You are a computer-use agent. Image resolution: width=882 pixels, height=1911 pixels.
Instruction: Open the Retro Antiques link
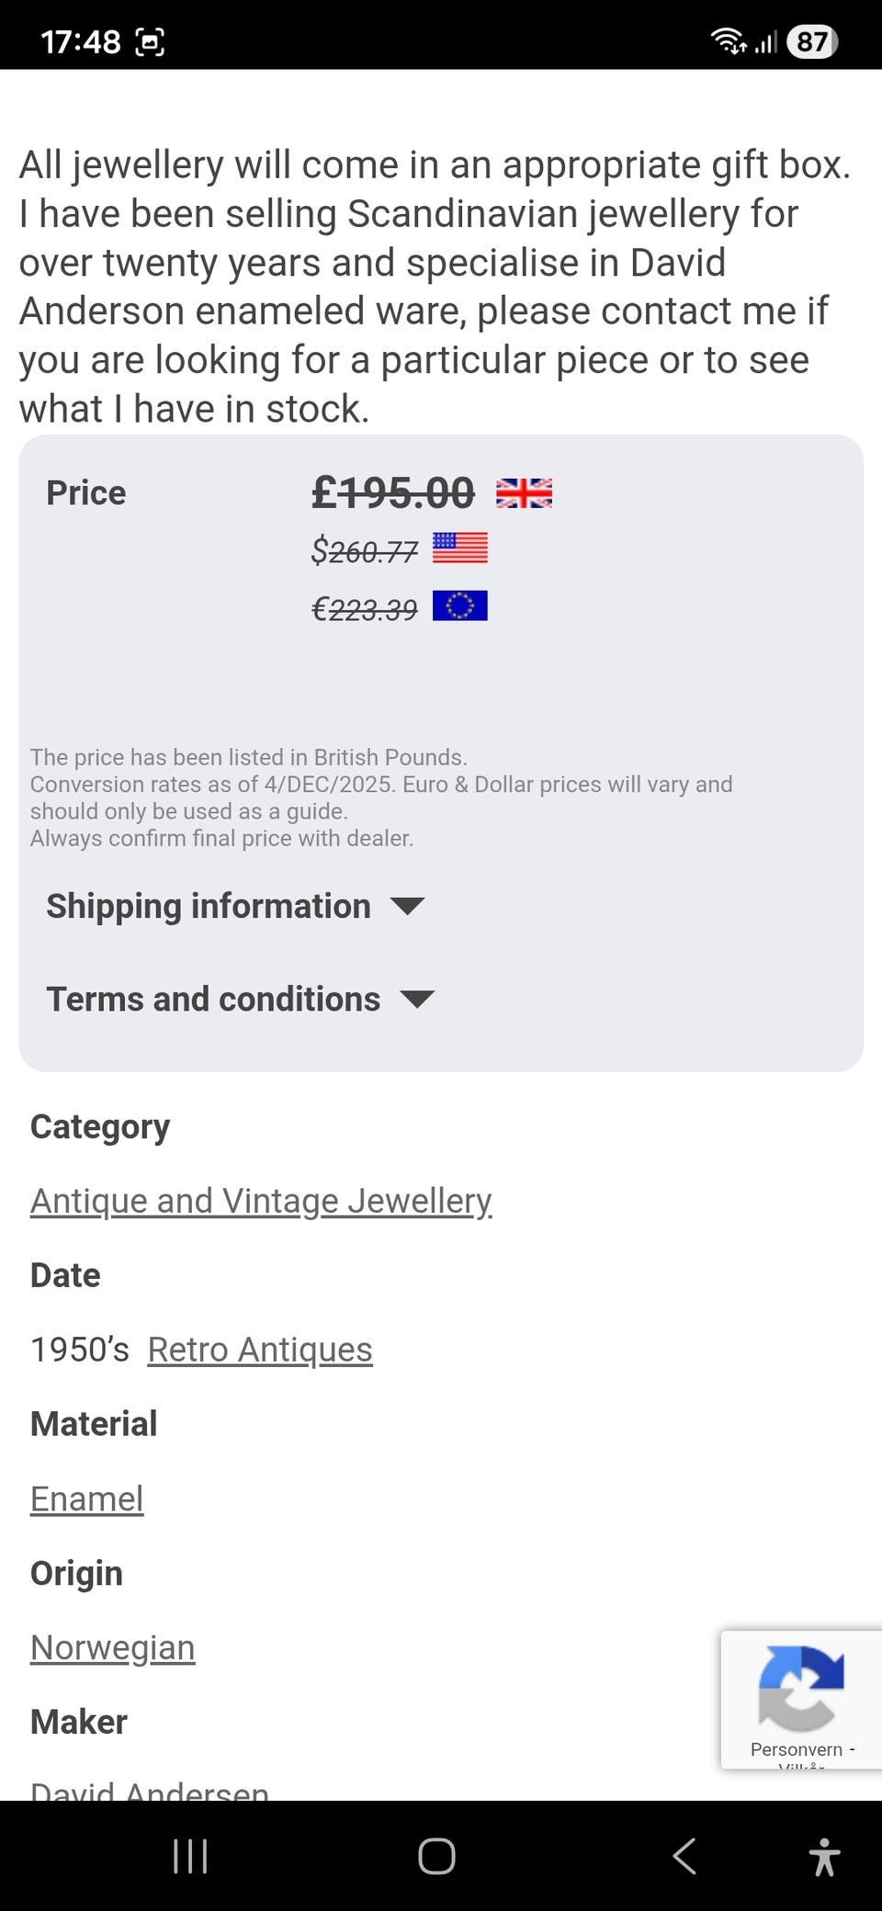click(x=260, y=1350)
